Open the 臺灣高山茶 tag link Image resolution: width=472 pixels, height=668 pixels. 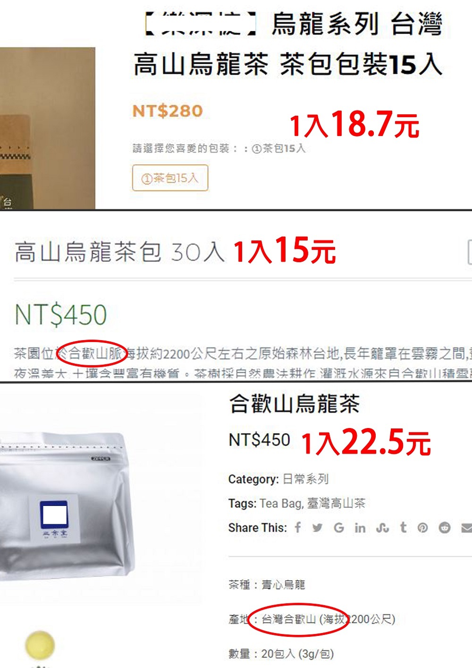click(337, 504)
